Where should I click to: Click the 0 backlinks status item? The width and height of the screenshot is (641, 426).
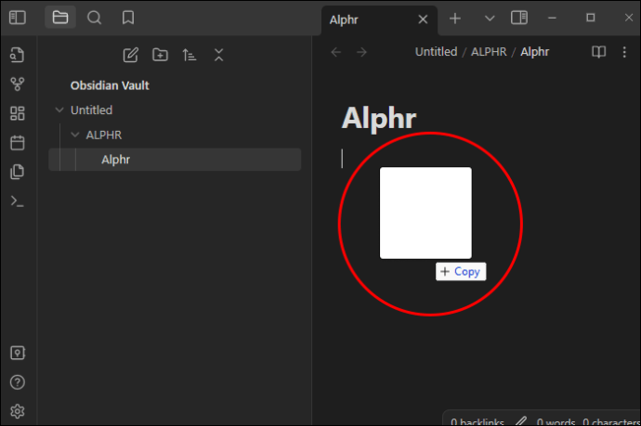[477, 421]
